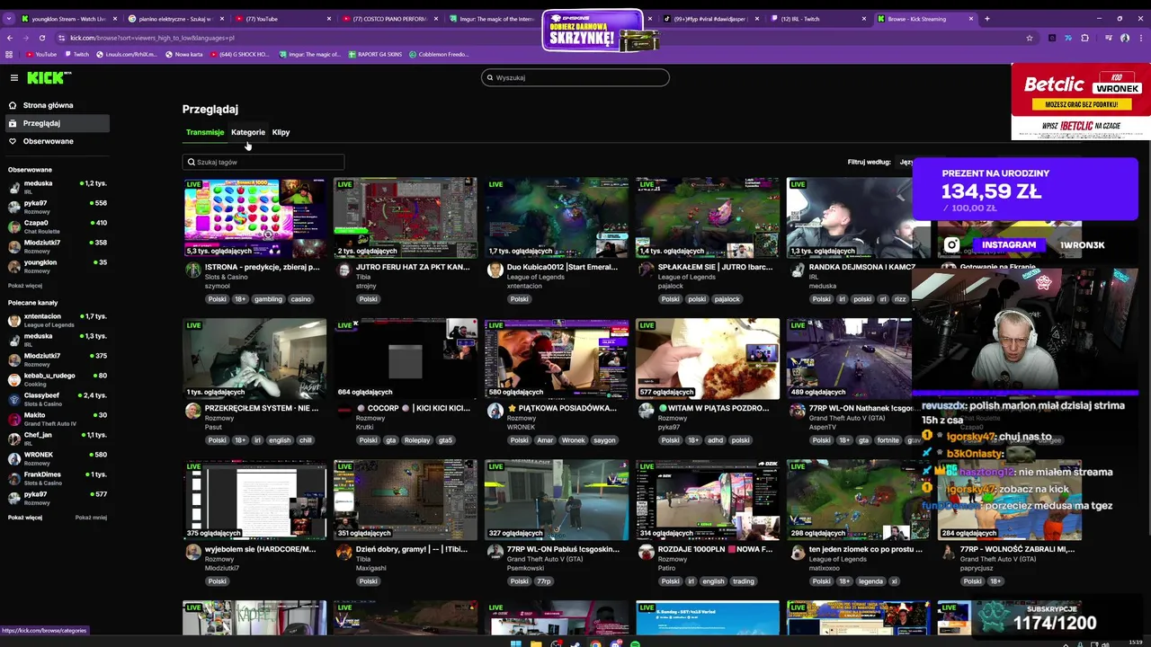Focus the Szukaj tagów field
Viewport: 1151px width, 647px height.
click(x=263, y=162)
